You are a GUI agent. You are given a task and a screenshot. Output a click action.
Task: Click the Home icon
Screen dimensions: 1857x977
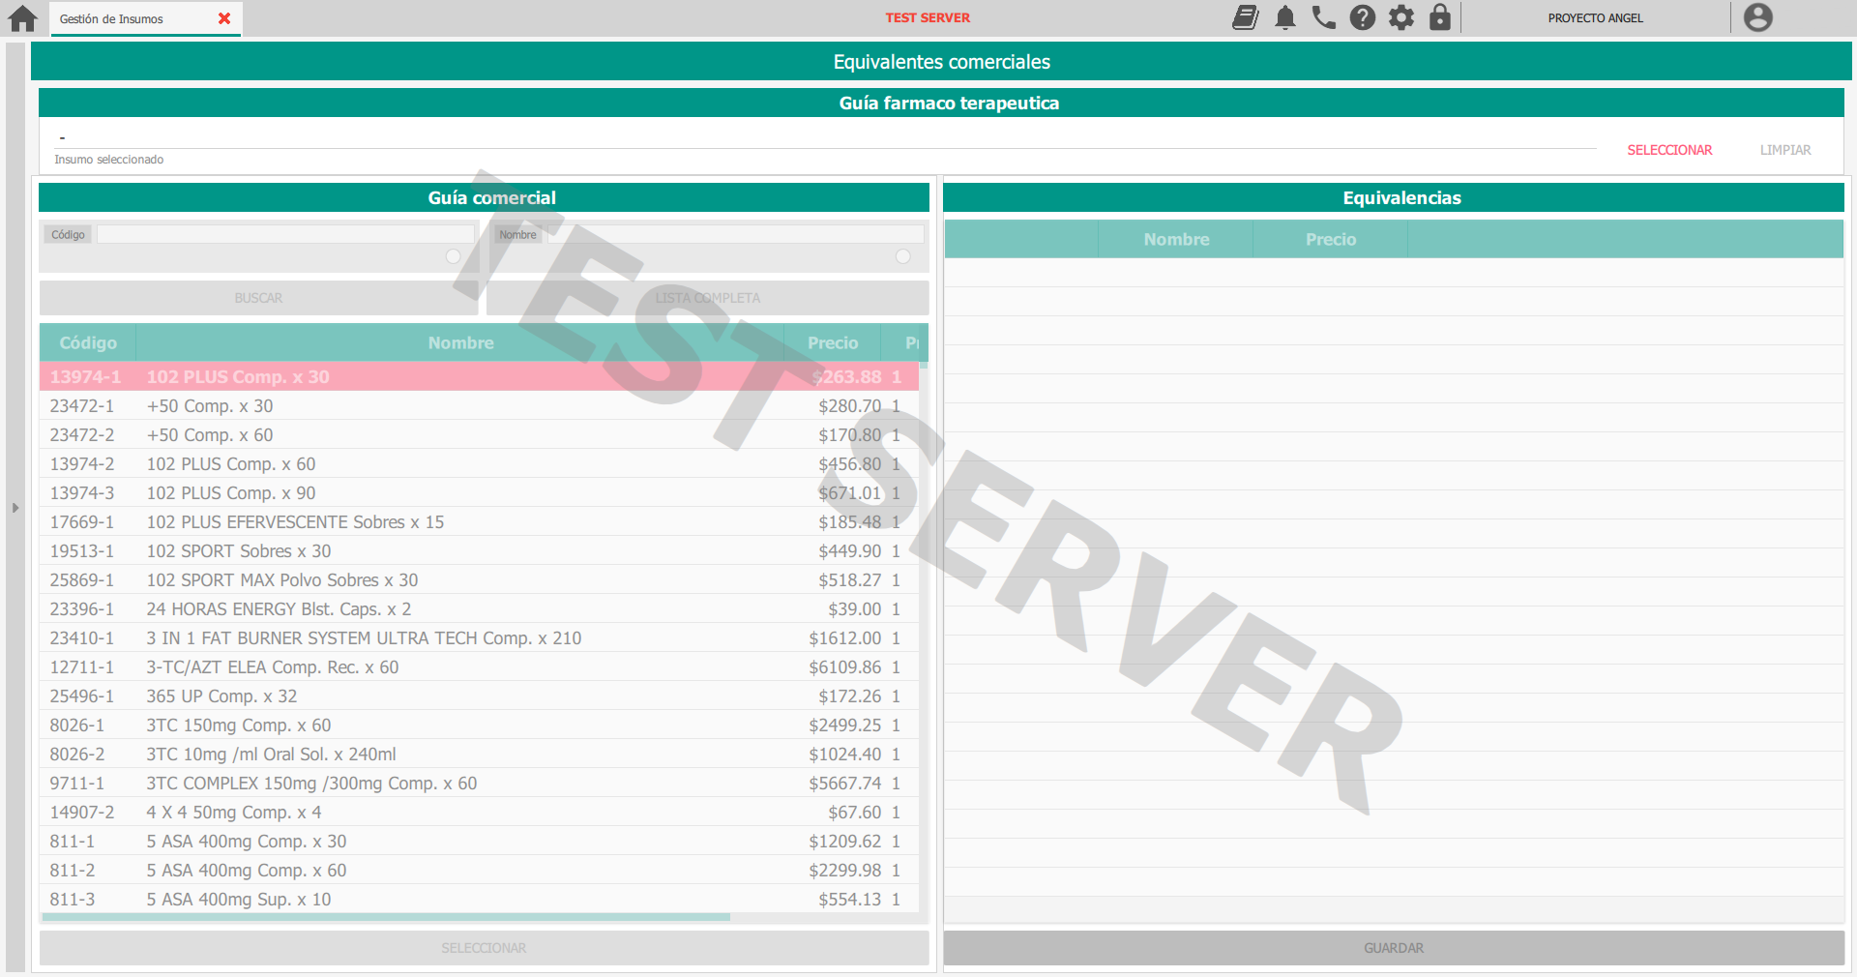pyautogui.click(x=22, y=18)
